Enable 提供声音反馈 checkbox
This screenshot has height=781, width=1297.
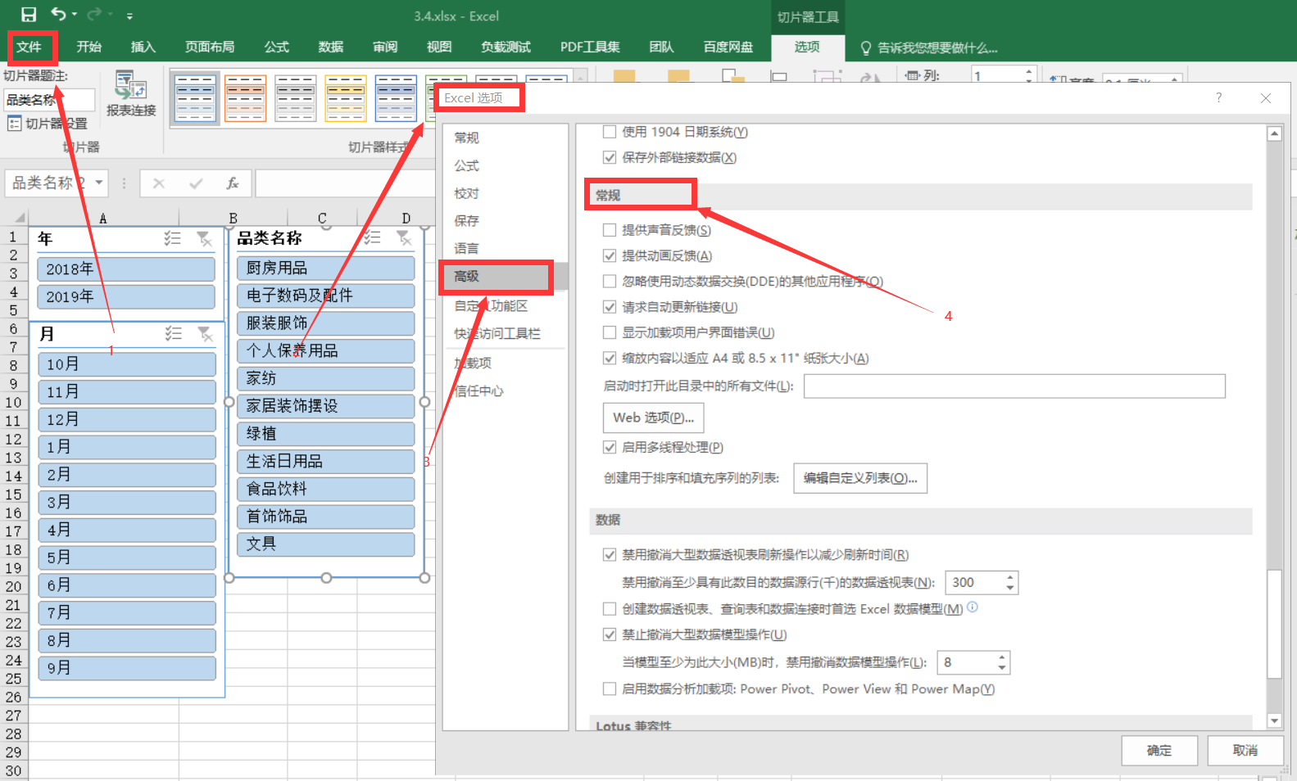click(609, 230)
